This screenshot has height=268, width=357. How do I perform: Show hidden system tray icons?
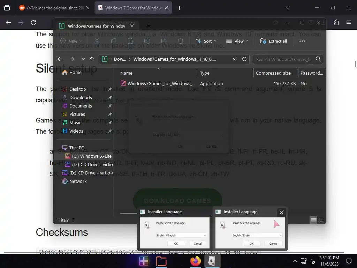click(295, 261)
